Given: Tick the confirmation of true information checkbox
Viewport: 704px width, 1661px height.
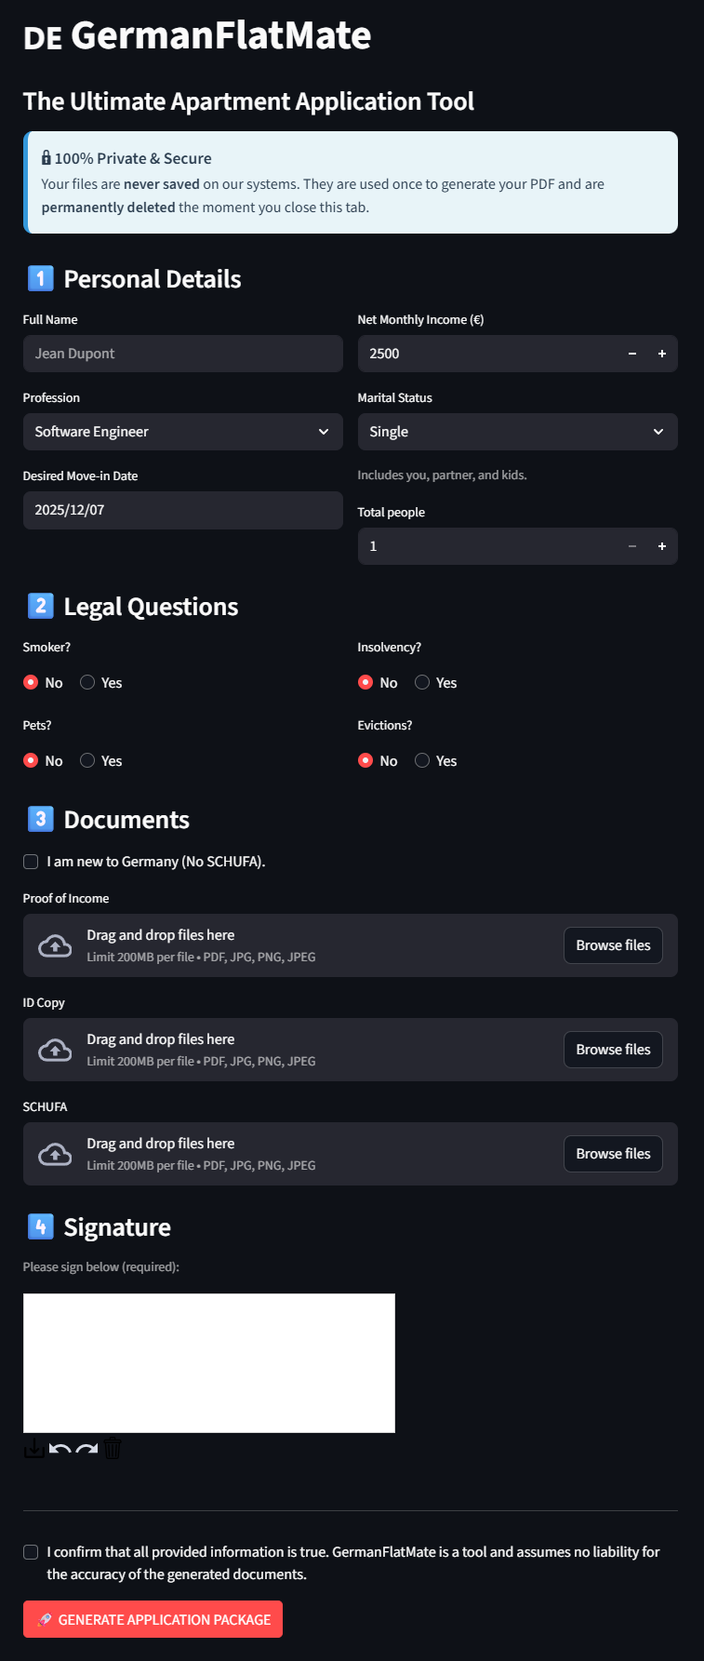Looking at the screenshot, I should coord(31,1552).
